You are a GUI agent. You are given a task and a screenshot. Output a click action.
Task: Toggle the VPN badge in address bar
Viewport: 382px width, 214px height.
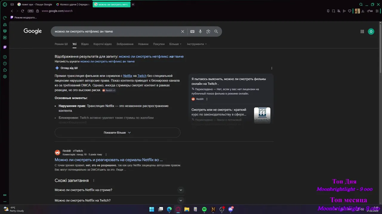tap(30, 11)
